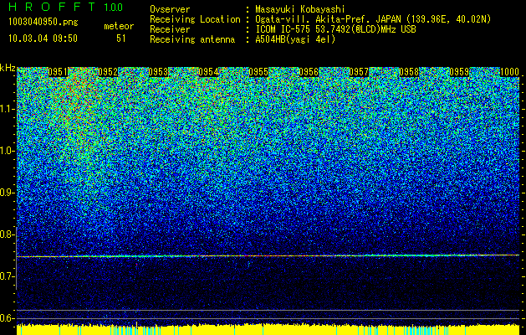Click the 0958 time marker

click(x=409, y=72)
